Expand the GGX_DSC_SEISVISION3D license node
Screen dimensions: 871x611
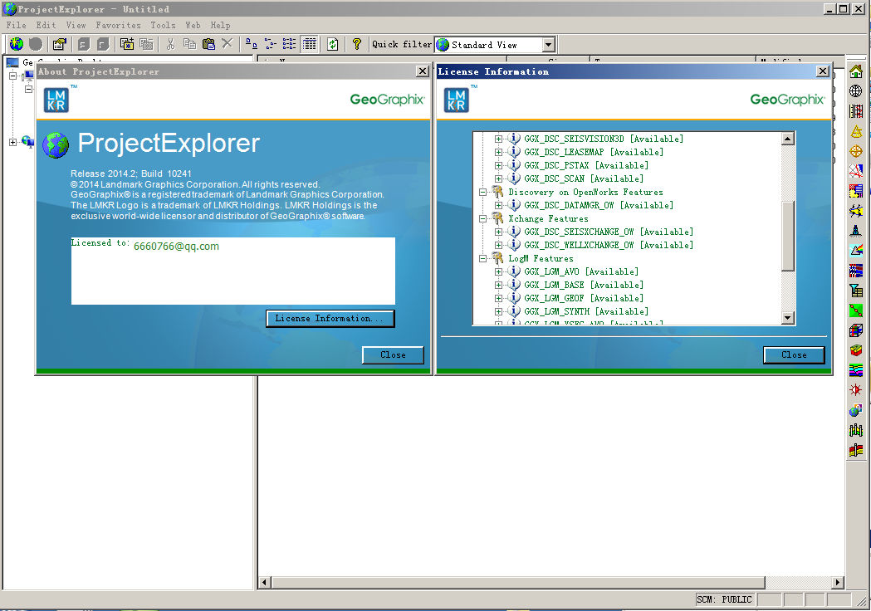coord(498,139)
